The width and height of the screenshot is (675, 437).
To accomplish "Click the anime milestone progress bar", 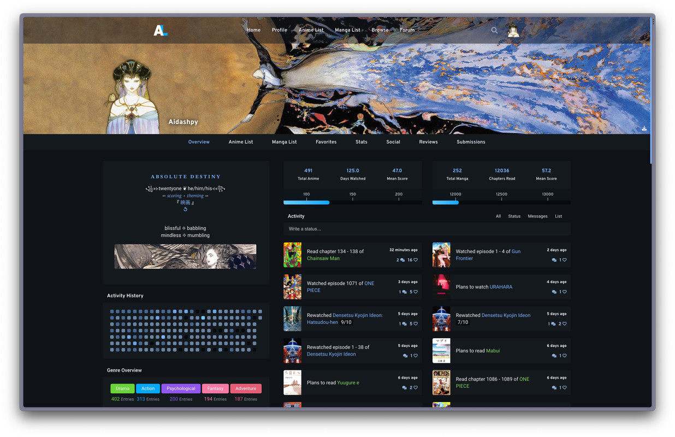I will 352,203.
